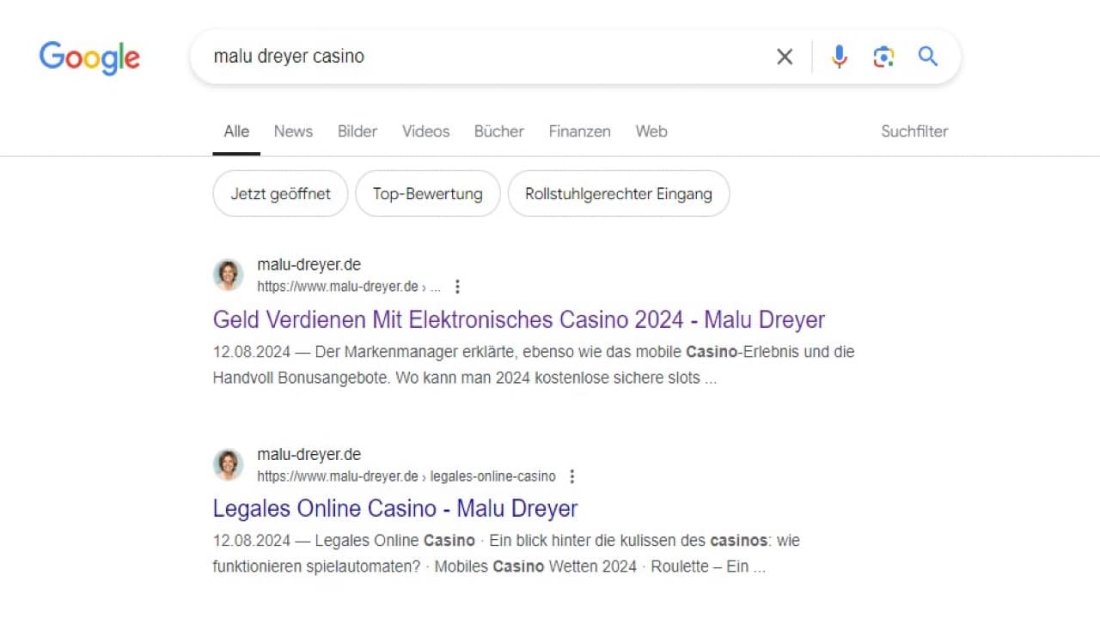Screen dimensions: 1100x618
Task: Open Legales Online Casino - Malu Dreyer link
Action: point(395,508)
